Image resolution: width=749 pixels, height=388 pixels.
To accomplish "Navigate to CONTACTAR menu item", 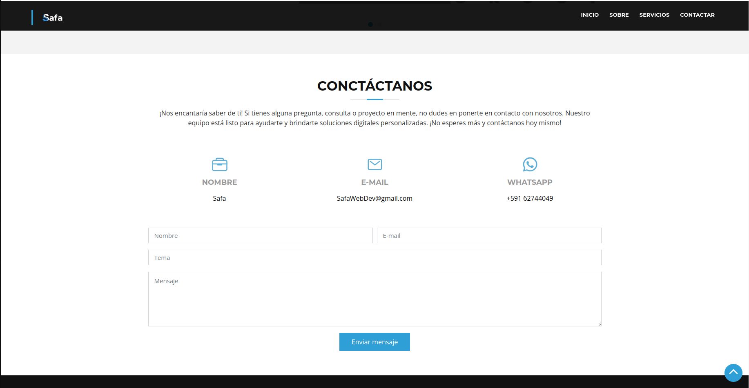I will [x=697, y=15].
